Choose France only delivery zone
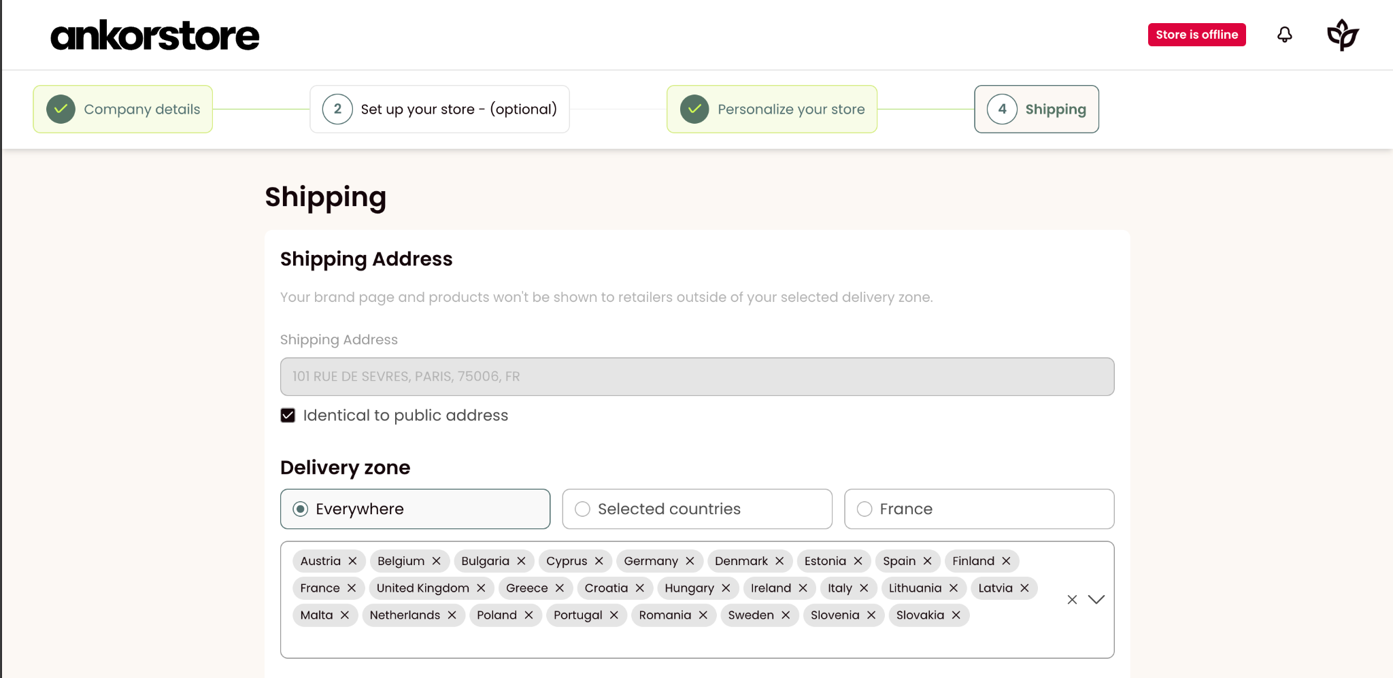The height and width of the screenshot is (678, 1393). coord(979,509)
